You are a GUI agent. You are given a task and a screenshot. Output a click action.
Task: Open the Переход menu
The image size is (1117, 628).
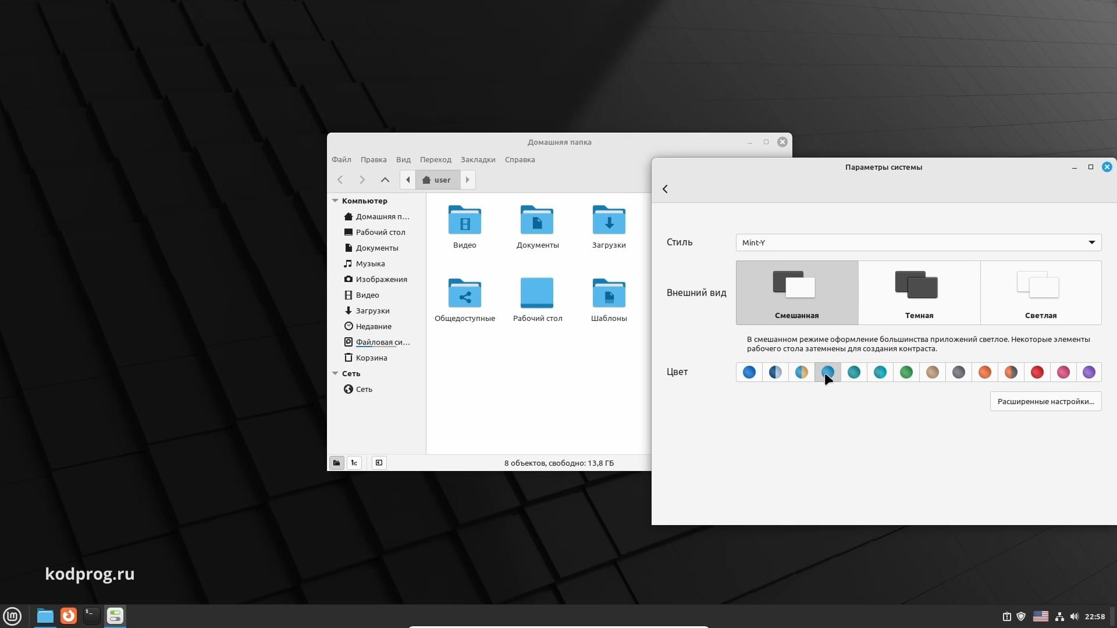point(436,159)
